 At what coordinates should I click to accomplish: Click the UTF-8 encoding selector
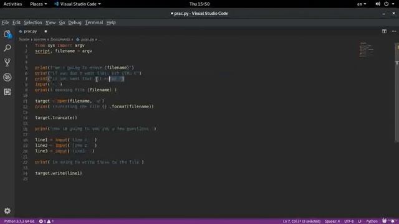349,222
